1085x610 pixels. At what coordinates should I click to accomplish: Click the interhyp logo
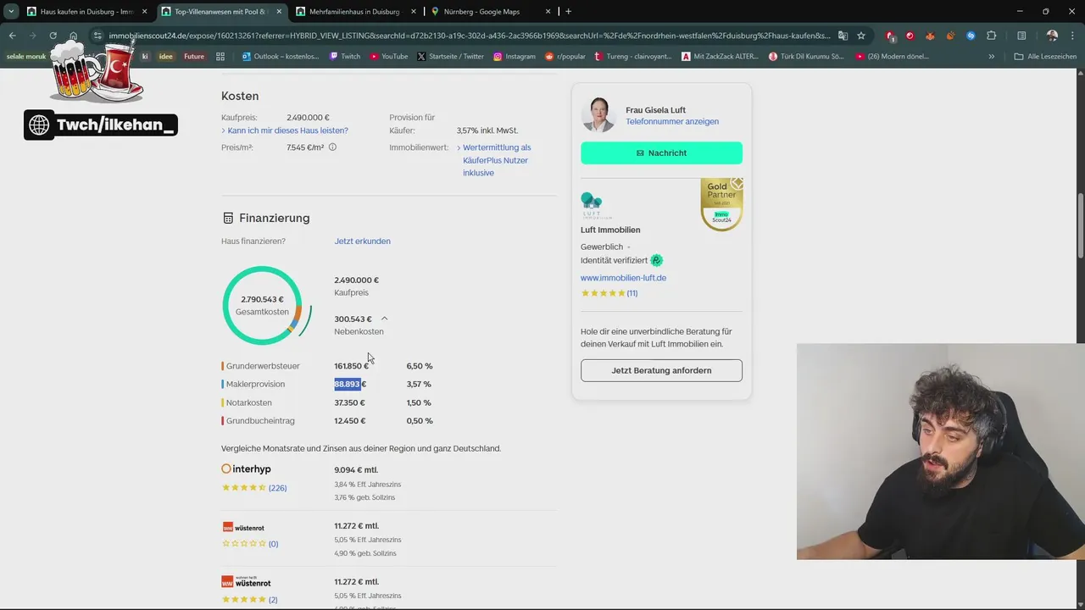tap(246, 469)
